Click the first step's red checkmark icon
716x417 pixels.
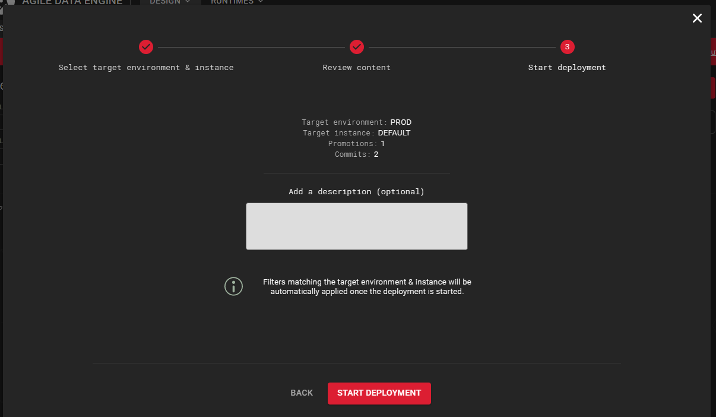point(146,47)
